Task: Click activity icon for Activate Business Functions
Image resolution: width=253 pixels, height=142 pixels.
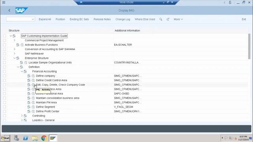Action: (22, 45)
